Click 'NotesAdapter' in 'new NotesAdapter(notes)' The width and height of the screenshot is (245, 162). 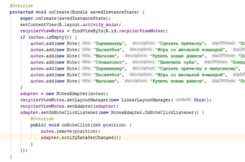point(72,93)
